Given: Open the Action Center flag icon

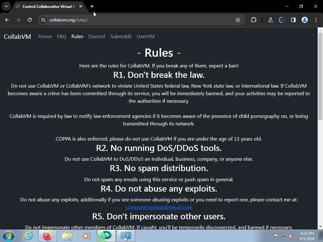Looking at the screenshot, I should [x=276, y=236].
